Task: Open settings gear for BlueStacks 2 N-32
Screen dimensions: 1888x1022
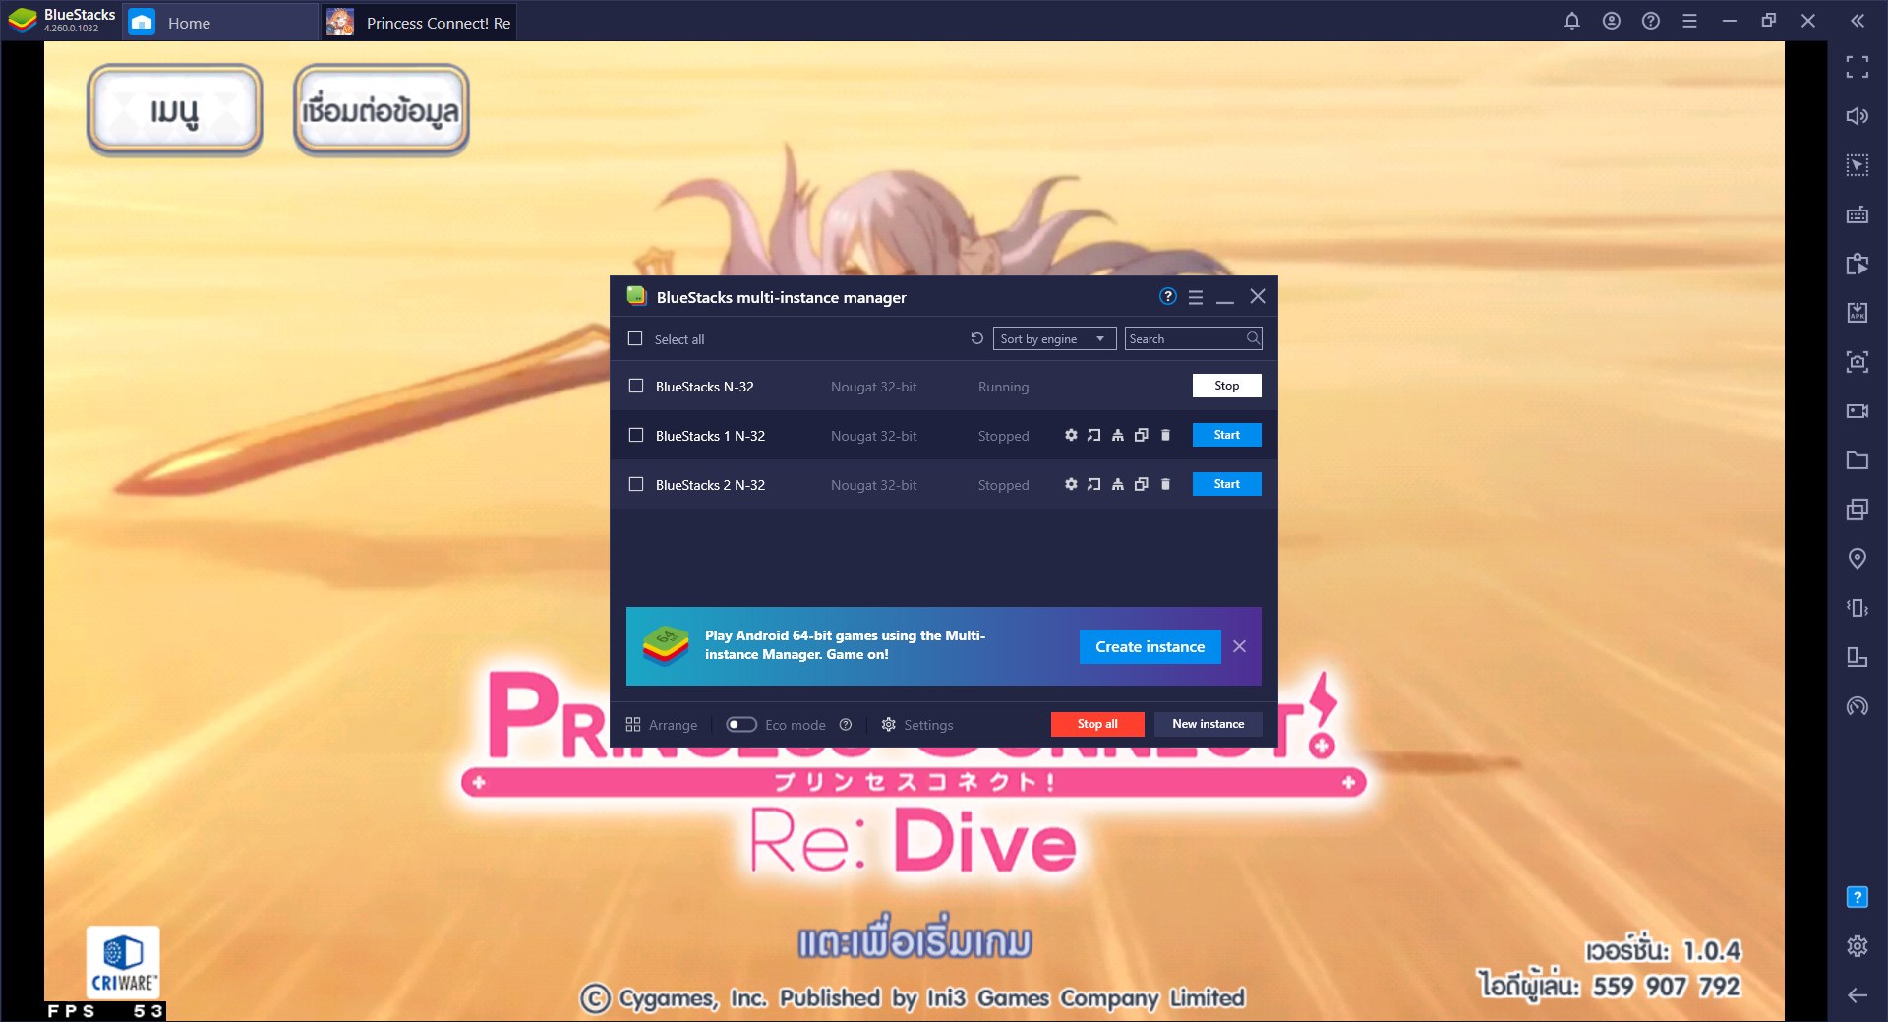Action: (1071, 484)
